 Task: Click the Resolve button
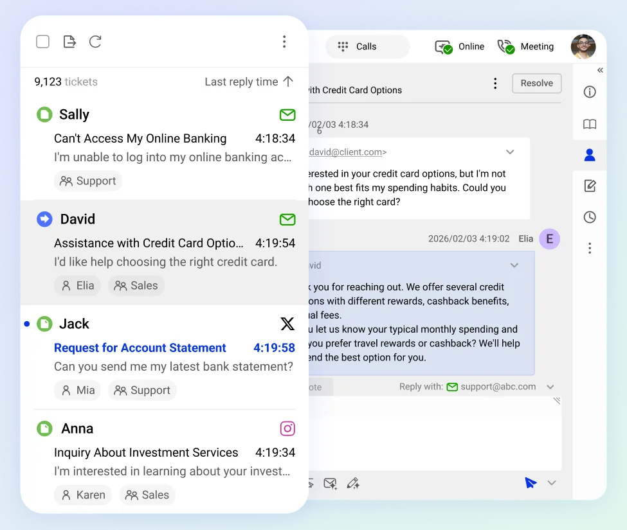tap(536, 83)
